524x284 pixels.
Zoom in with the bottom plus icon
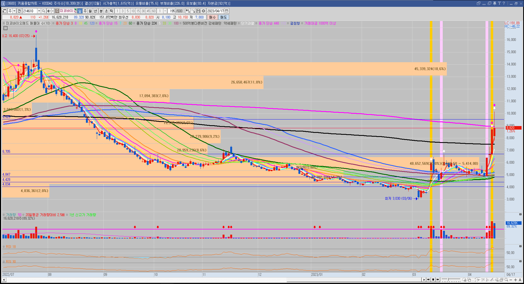click(515, 280)
